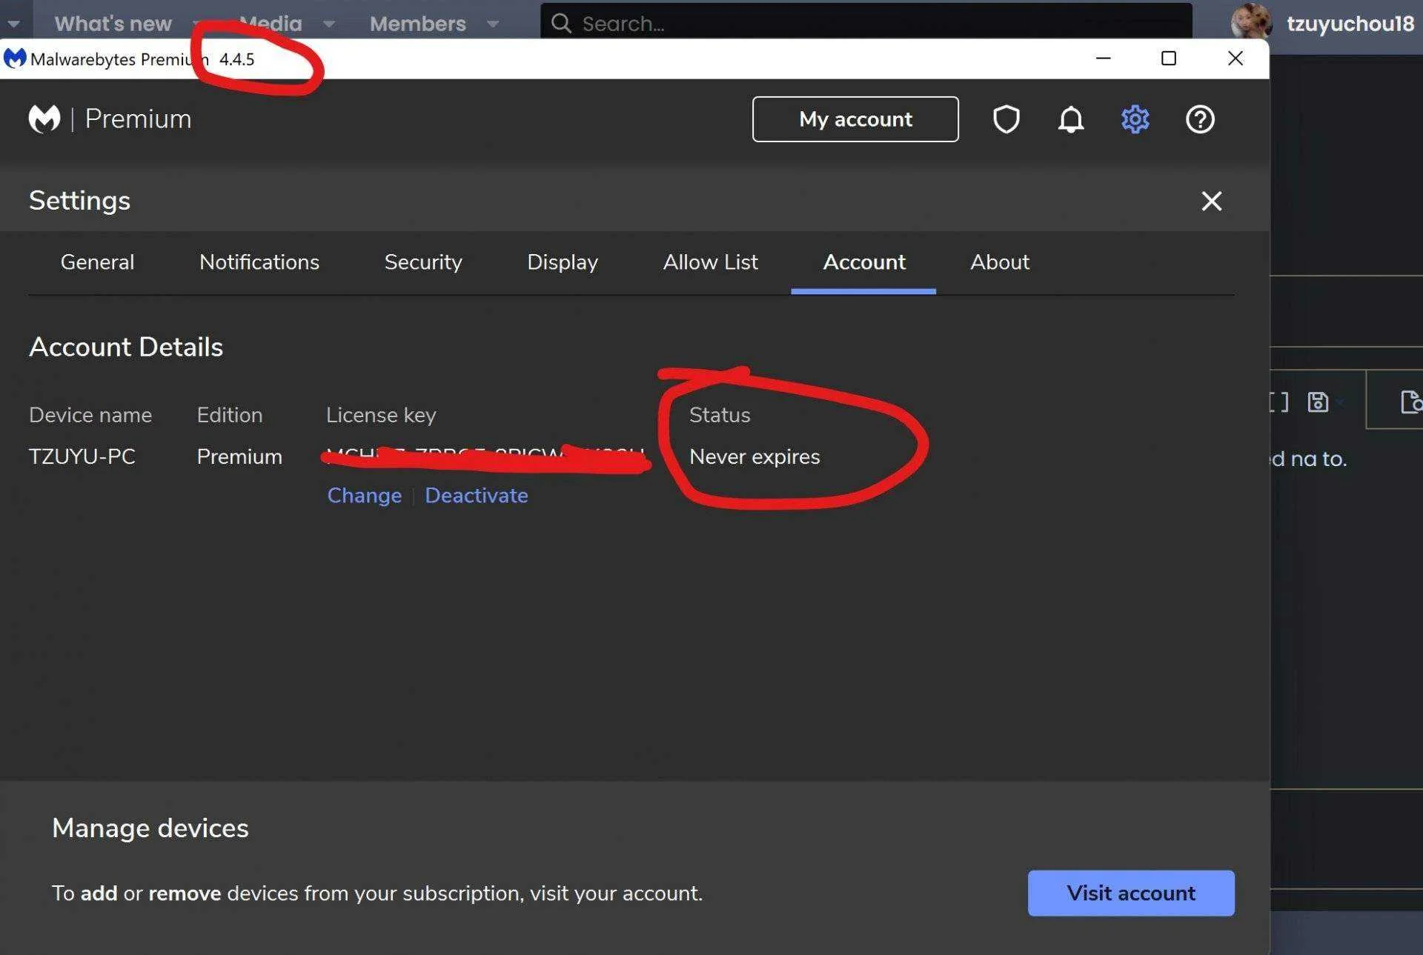Click the TZUYU-PC device name
This screenshot has height=955, width=1423.
pyautogui.click(x=82, y=456)
